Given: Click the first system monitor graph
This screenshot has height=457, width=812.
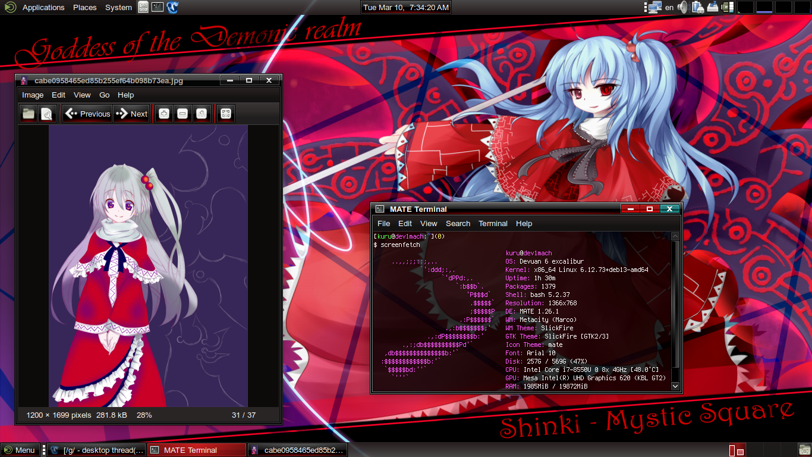Looking at the screenshot, I should click(745, 7).
